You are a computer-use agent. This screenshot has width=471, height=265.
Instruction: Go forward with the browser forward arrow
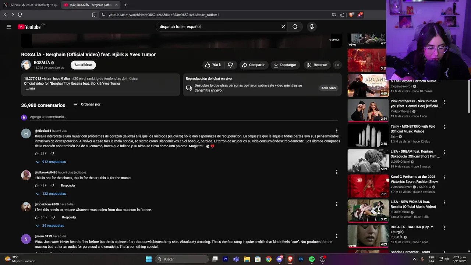(13, 15)
